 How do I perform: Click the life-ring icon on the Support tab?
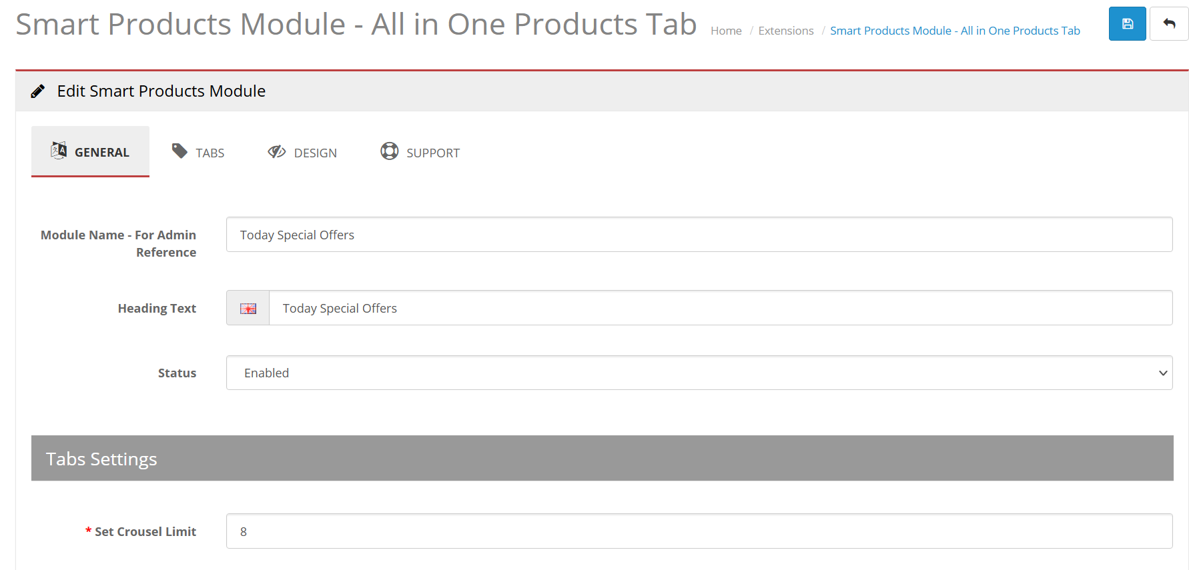coord(389,151)
